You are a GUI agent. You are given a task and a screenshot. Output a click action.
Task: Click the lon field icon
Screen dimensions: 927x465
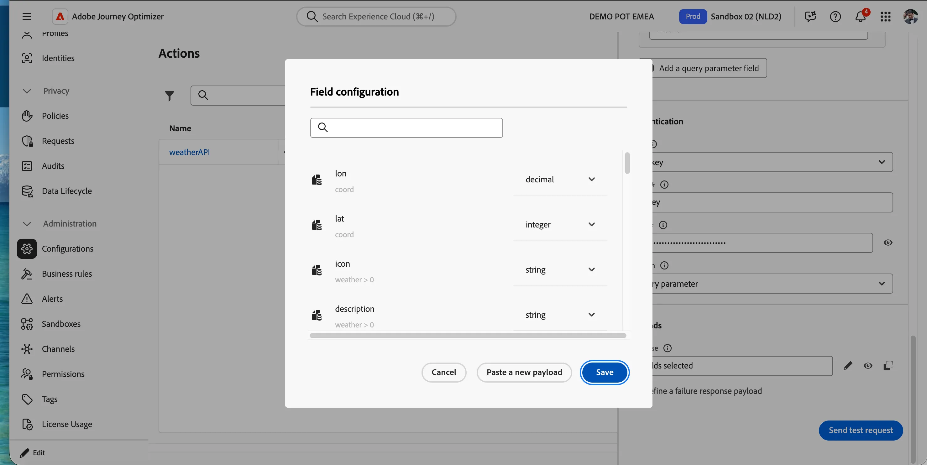tap(317, 180)
